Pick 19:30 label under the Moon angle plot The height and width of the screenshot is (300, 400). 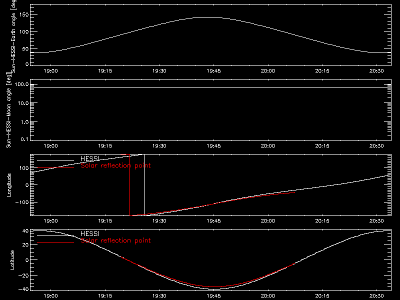tap(159, 146)
